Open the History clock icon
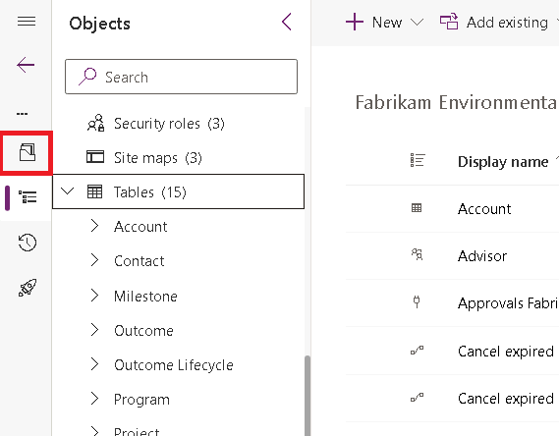 tap(28, 243)
